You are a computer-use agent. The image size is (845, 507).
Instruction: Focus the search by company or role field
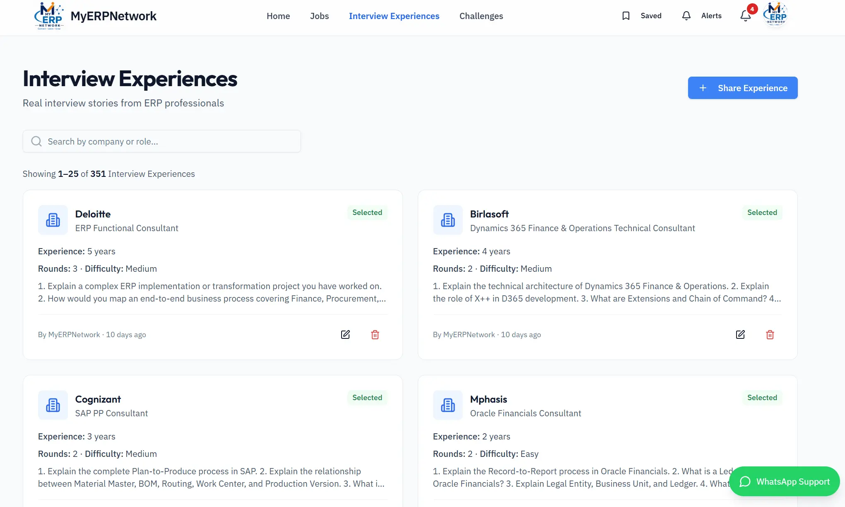point(162,141)
